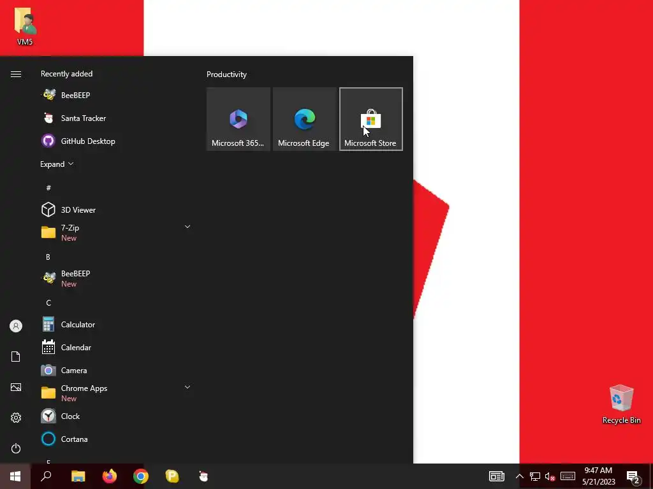The image size is (653, 489).
Task: Open the Action Center notifications icon
Action: click(633, 476)
